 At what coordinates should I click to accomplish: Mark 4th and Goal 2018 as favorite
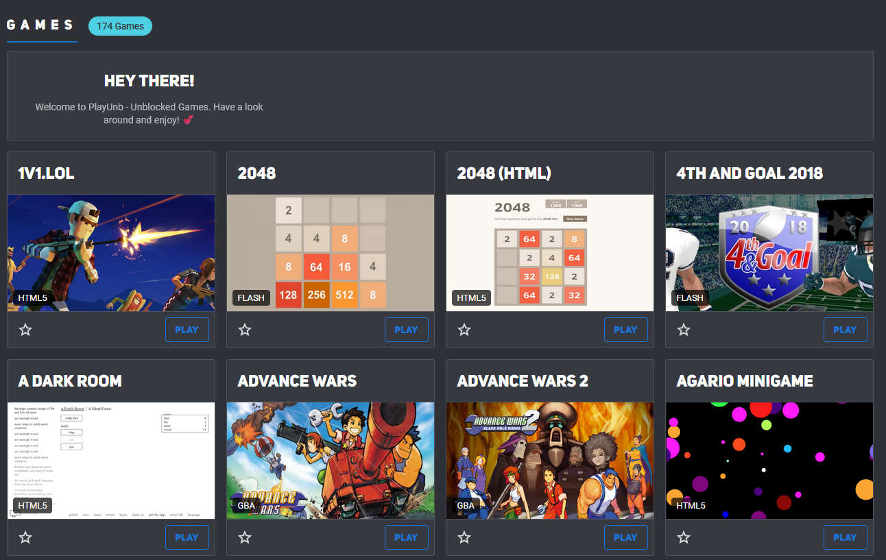click(x=684, y=330)
